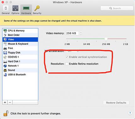
Task: Click the Video memory stepper arrows
Action: pos(81,33)
